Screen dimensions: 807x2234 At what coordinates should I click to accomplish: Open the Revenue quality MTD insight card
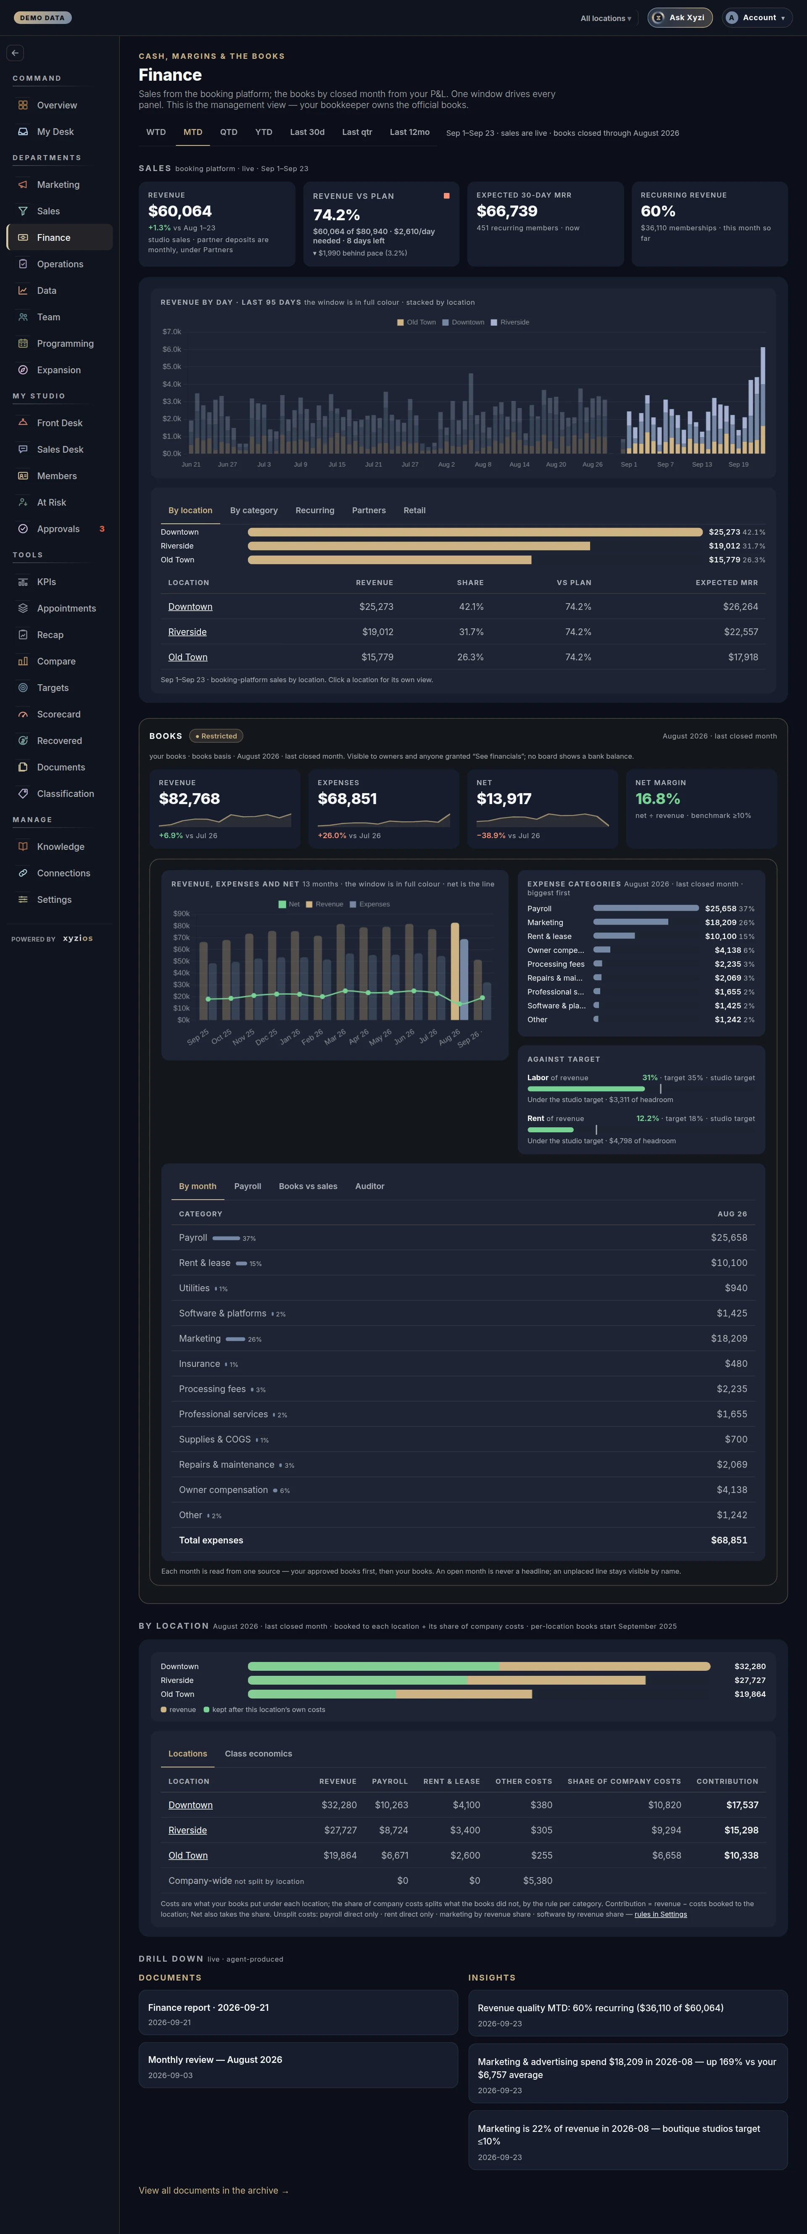(628, 2013)
